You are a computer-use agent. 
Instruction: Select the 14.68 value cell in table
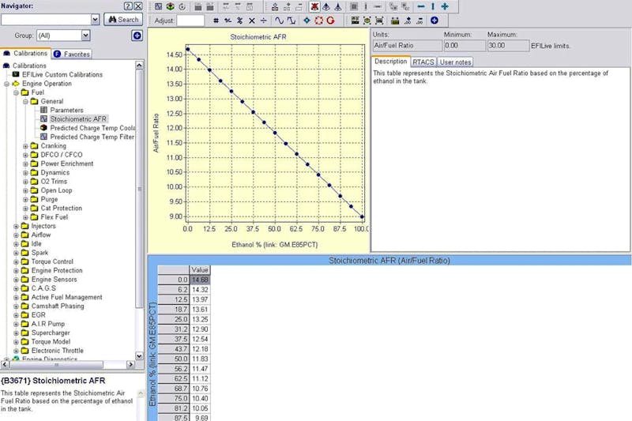click(x=200, y=280)
